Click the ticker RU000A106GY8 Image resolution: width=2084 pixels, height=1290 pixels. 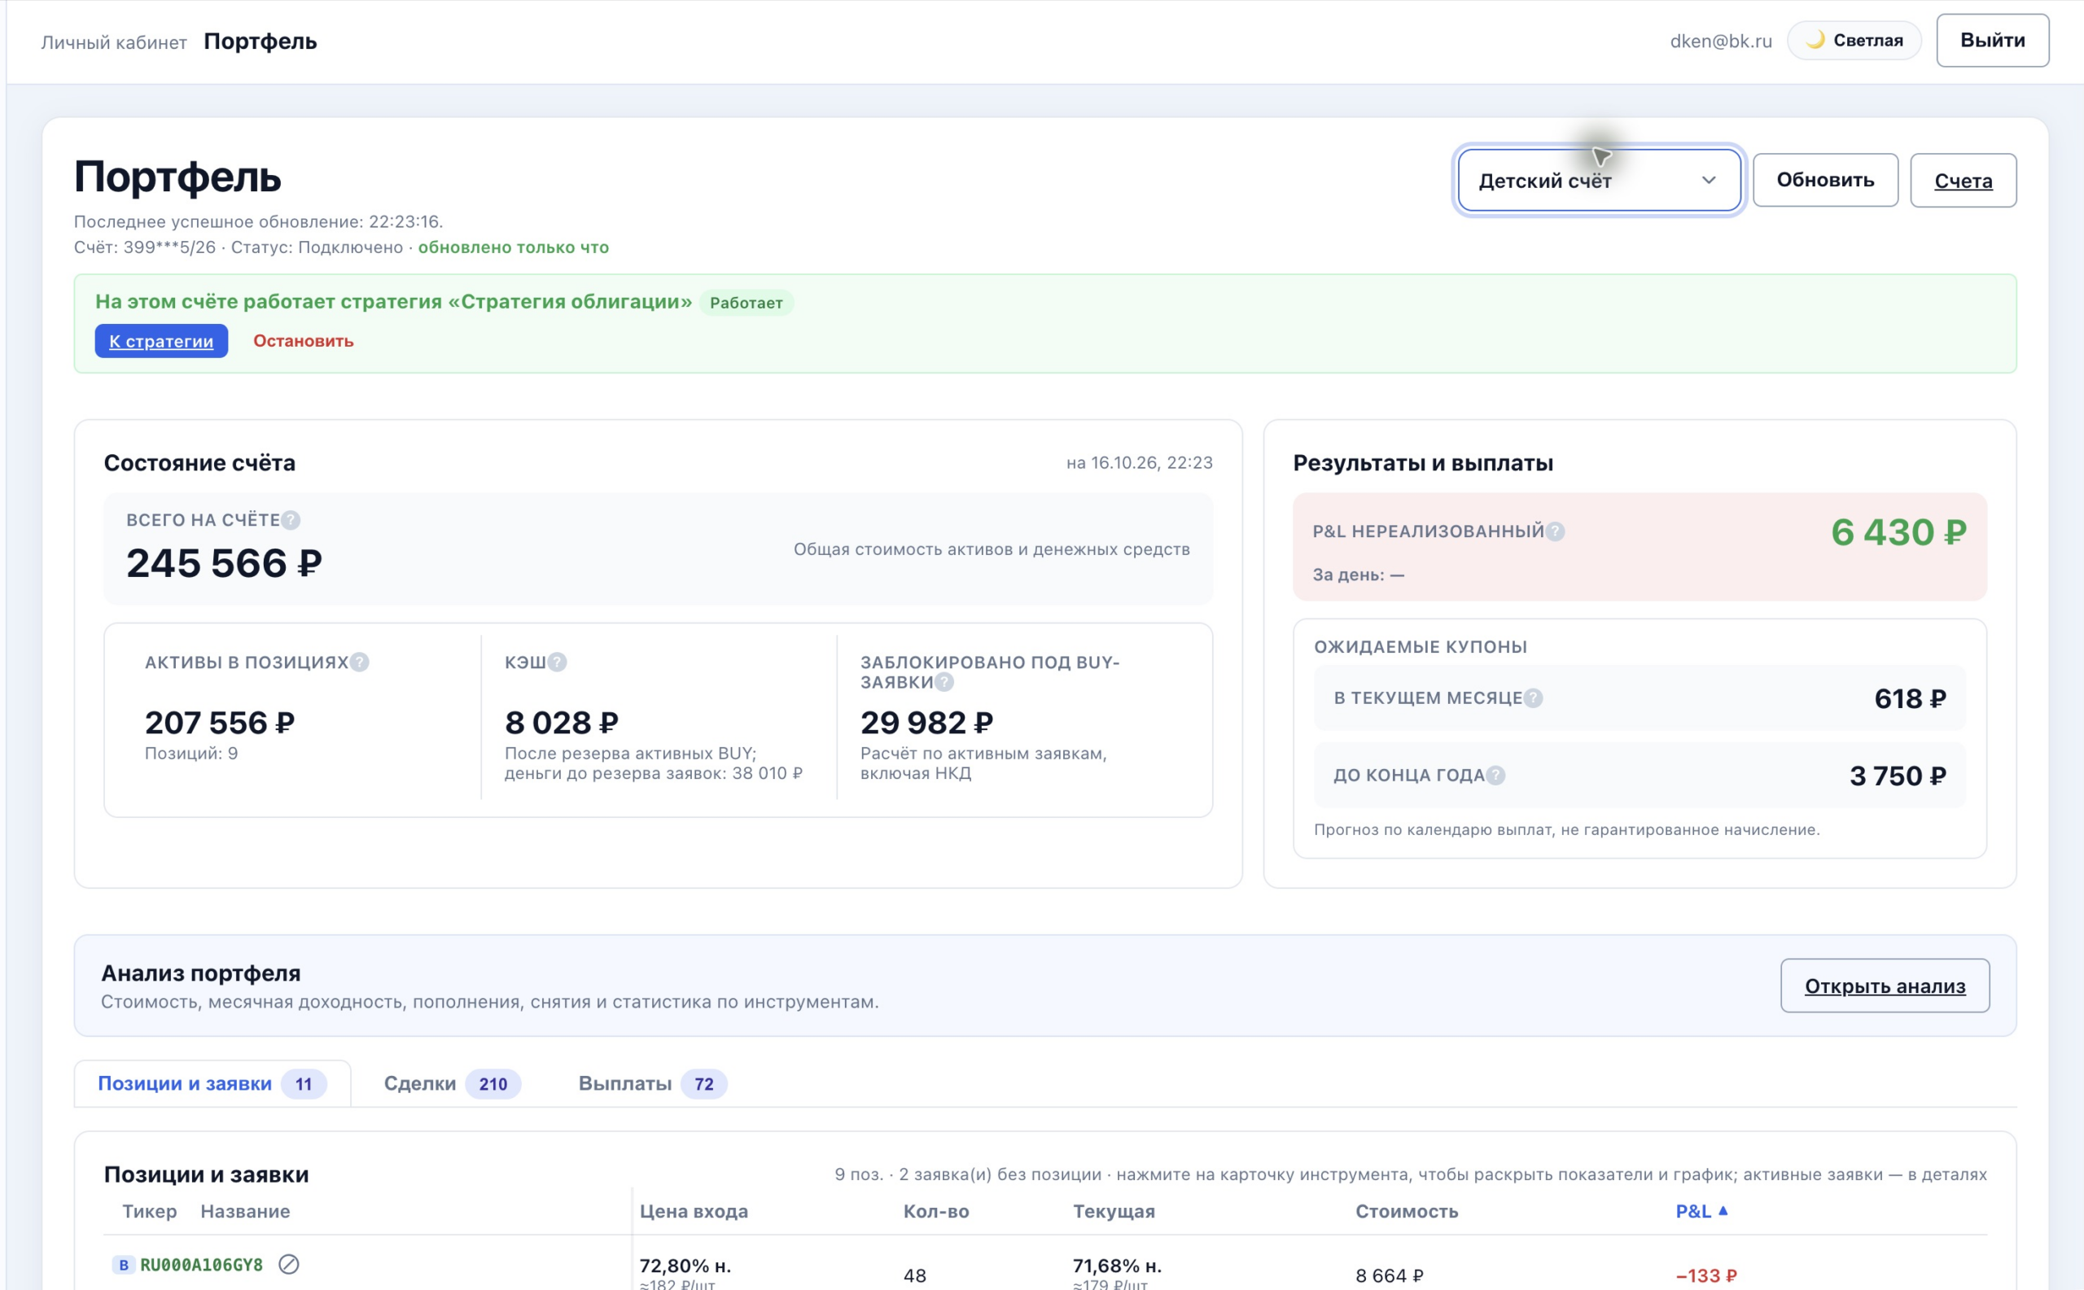click(x=201, y=1265)
